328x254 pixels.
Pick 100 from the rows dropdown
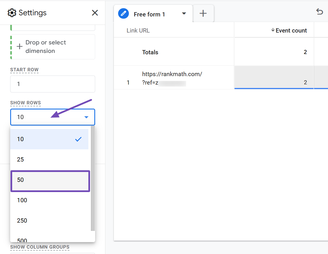tap(50, 200)
